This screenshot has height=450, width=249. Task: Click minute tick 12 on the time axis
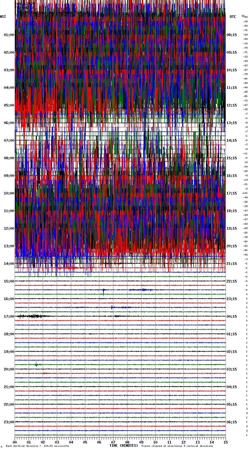(184, 442)
